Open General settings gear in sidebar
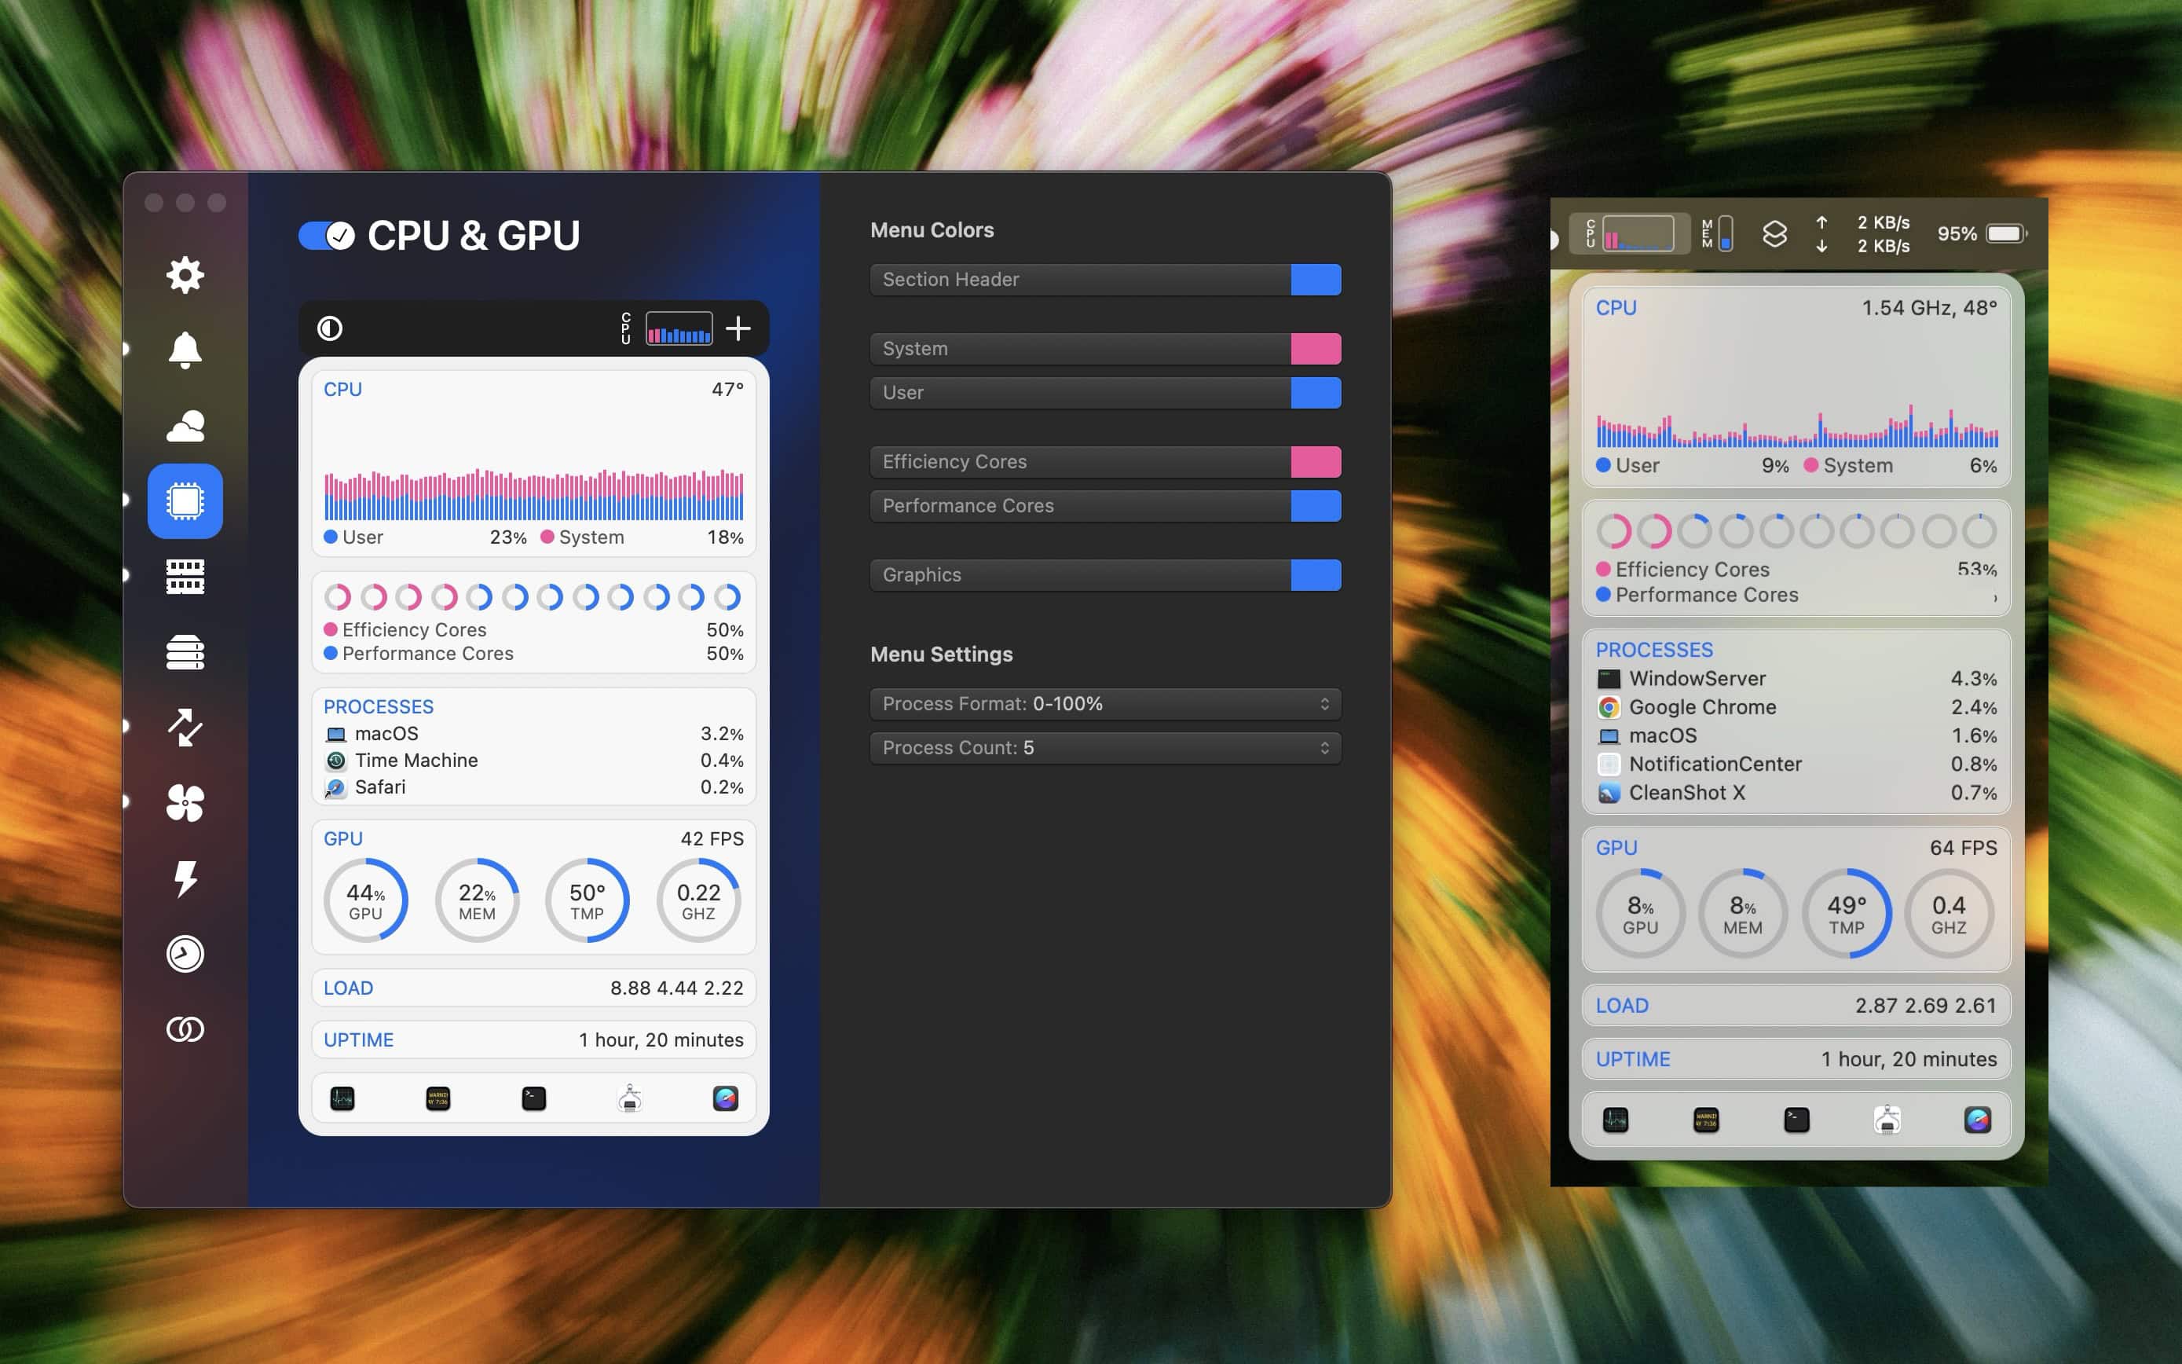 pos(185,274)
